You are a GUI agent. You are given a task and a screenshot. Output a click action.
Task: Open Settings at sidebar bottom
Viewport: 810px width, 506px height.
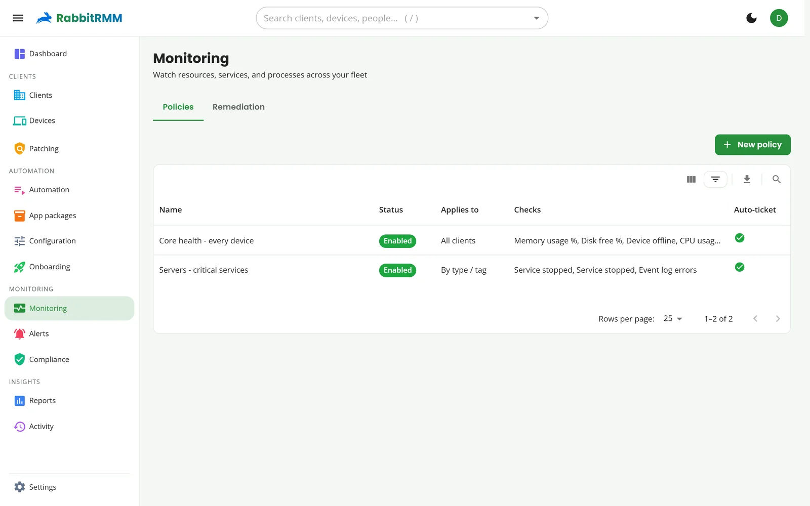tap(69, 487)
